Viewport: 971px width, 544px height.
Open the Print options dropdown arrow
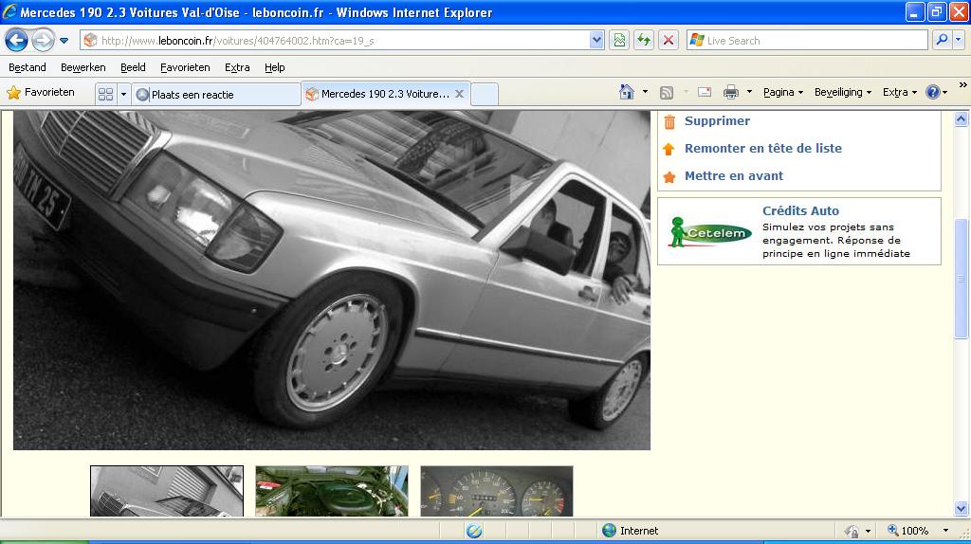(749, 92)
